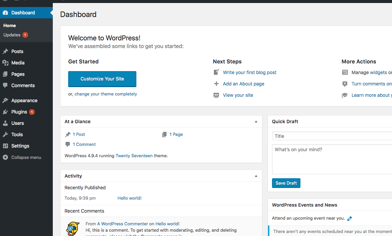392x236 pixels.
Task: Click the graduation cap Learn more icon
Action: coord(345,95)
